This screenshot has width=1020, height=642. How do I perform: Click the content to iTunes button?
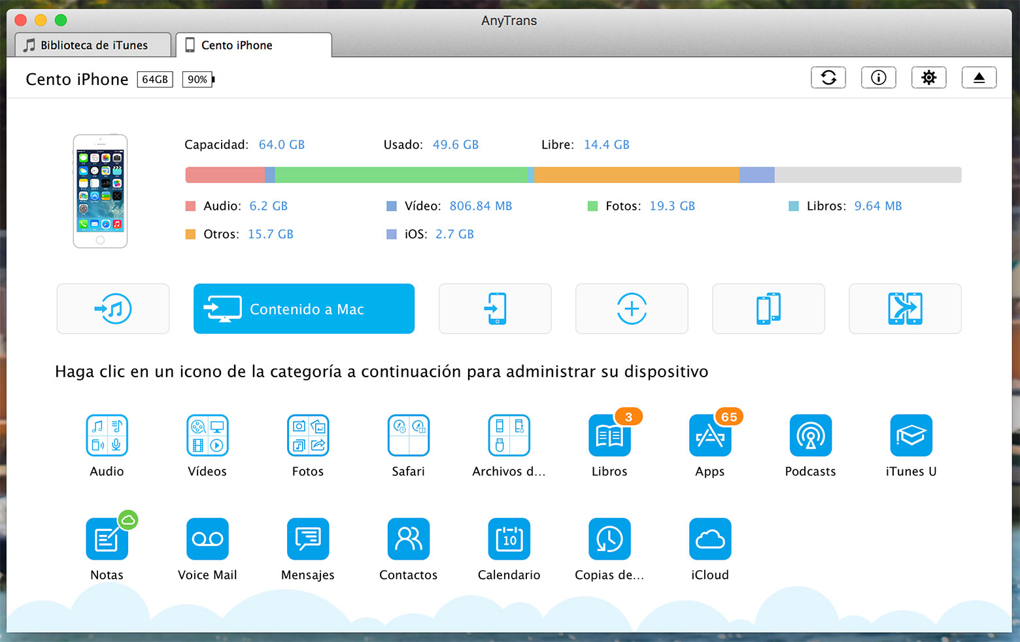click(113, 309)
